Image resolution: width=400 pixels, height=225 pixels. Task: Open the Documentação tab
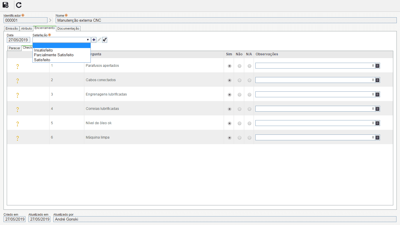tap(68, 29)
